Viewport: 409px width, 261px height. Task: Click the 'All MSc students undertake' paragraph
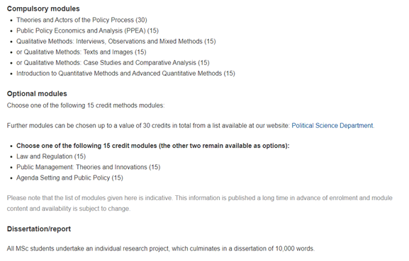161,248
